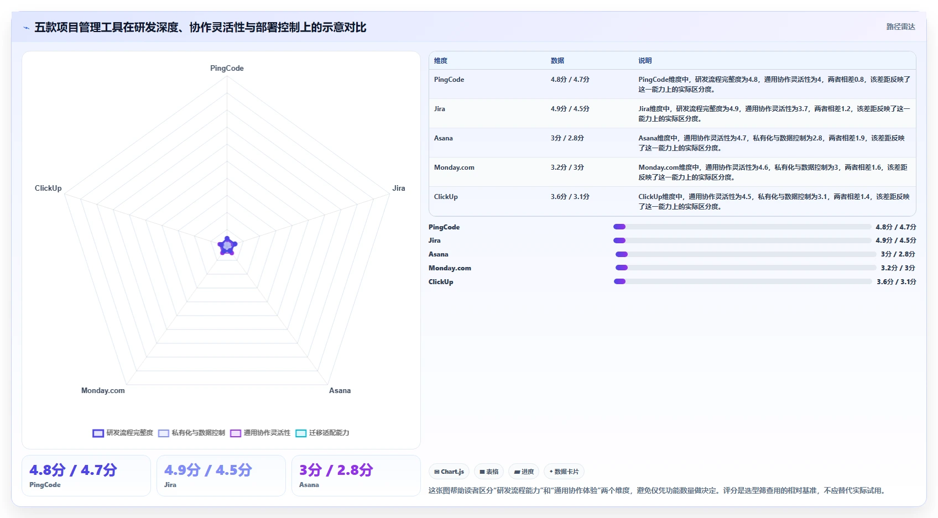
Task: Select the Monday.com table row name
Action: click(454, 168)
